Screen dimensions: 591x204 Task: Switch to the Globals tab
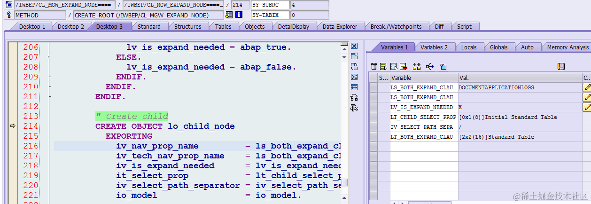[x=498, y=47]
